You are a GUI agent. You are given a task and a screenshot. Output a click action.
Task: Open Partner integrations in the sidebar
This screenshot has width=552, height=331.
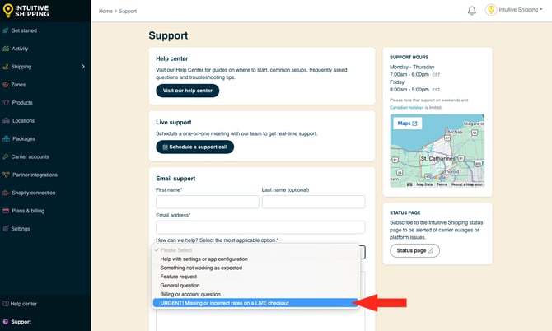35,175
